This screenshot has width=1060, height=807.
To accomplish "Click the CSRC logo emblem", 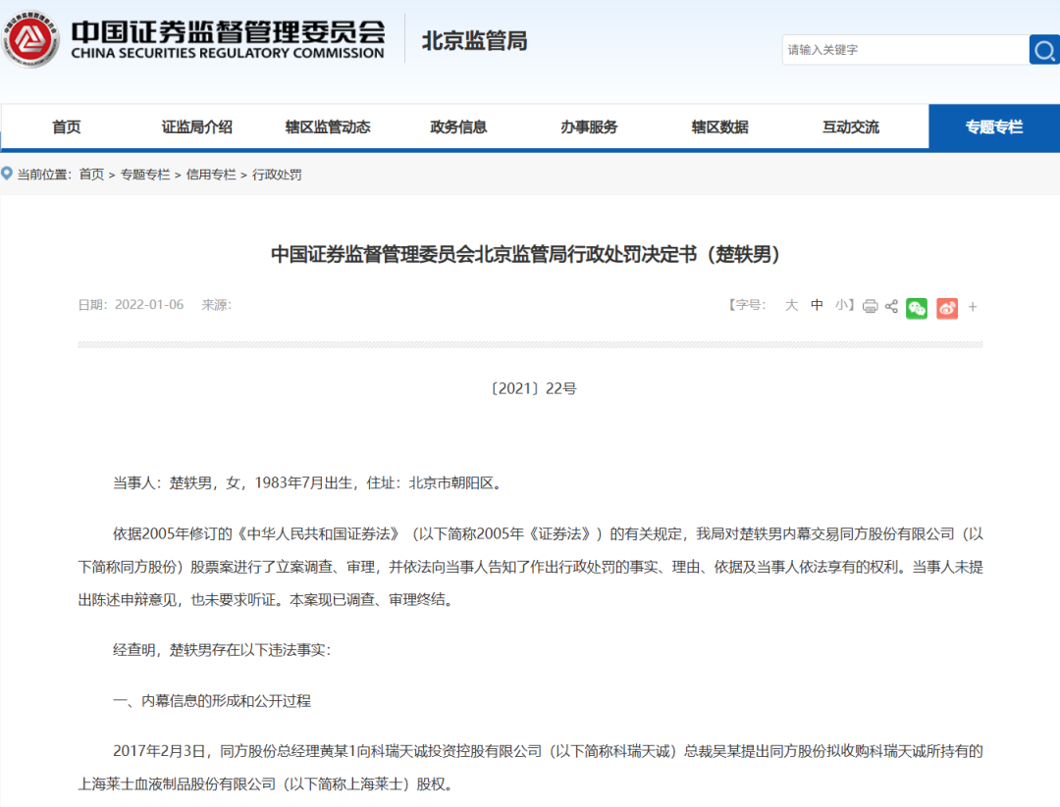I will (30, 40).
